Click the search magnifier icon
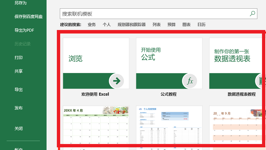This screenshot has height=150, width=266. tap(252, 14)
